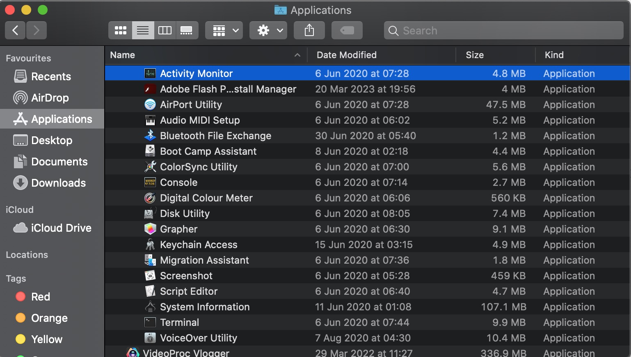Screen dimensions: 631x357
Task: Click the AirPort Utility Wi-Fi icon
Action: click(150, 104)
